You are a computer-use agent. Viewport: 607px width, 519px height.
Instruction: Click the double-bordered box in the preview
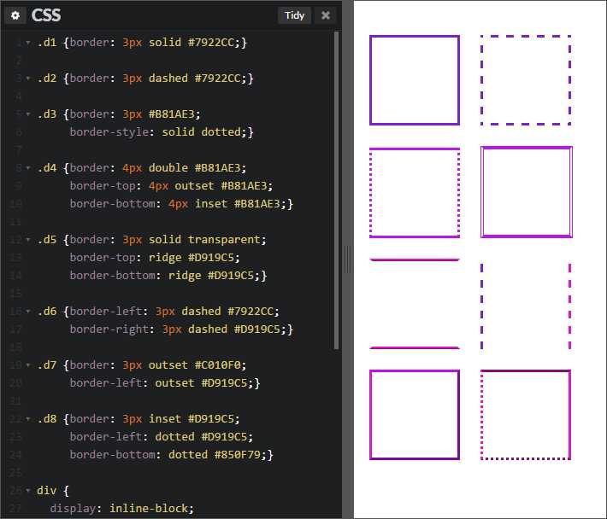tap(526, 192)
